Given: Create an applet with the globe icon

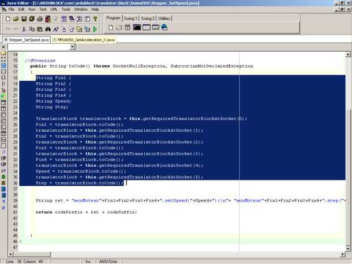Looking at the screenshot, I should (165, 27).
